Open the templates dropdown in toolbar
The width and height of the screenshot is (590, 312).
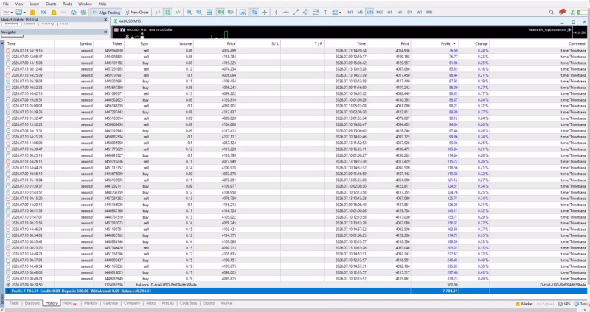[24, 13]
